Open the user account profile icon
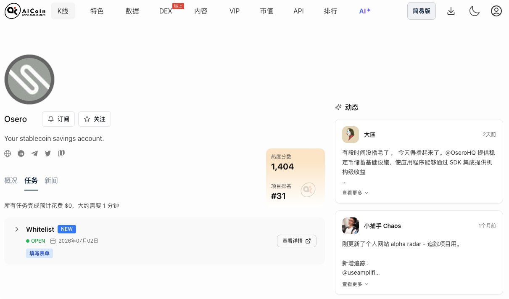 click(496, 11)
